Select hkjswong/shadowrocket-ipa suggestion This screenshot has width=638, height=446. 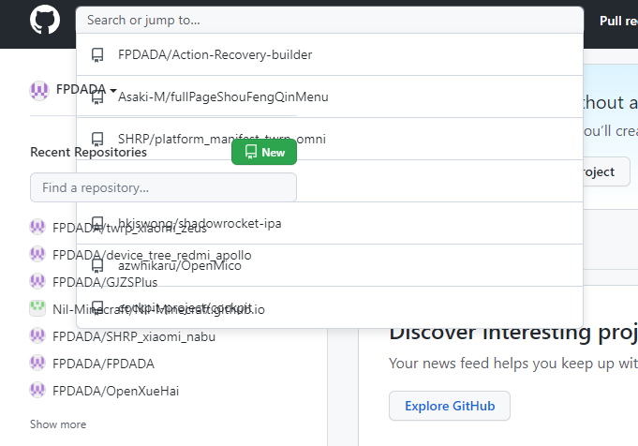coord(330,223)
